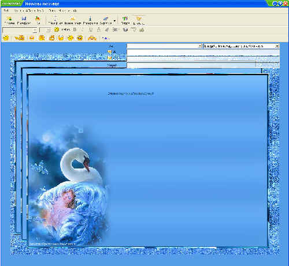Click the Style toolbar icon with colored arrows
Image resolution: width=289 pixels, height=266 pixels.
pyautogui.click(x=125, y=18)
